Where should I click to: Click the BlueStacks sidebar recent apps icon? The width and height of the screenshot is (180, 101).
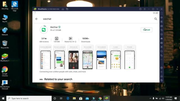[161, 80]
